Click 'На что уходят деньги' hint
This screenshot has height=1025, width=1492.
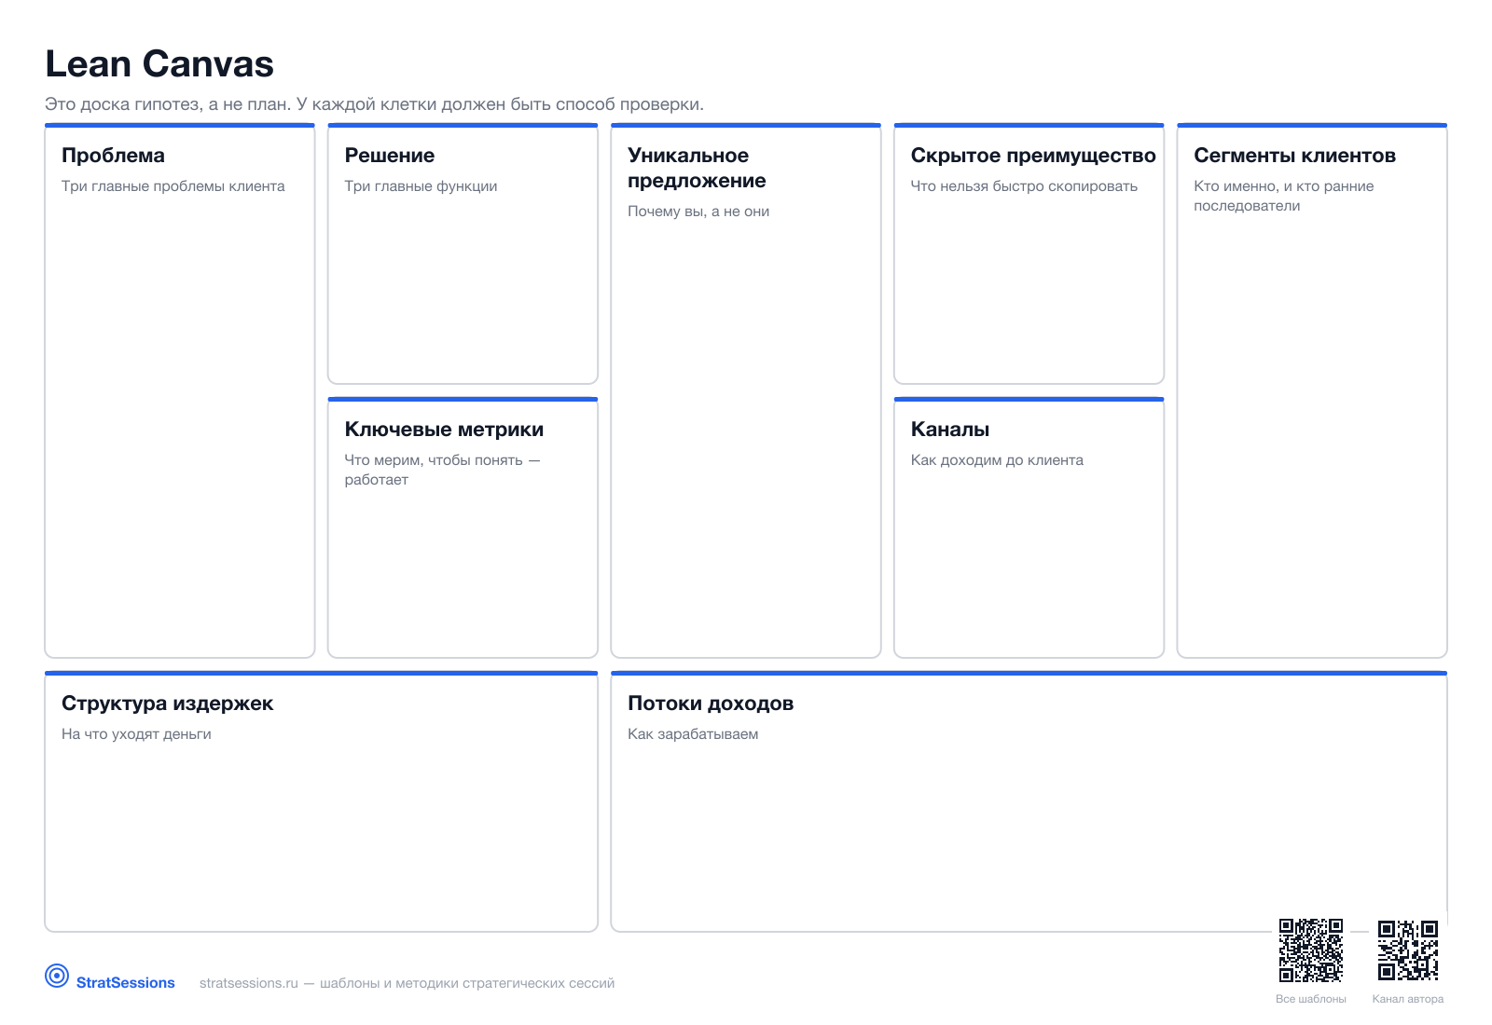[136, 734]
